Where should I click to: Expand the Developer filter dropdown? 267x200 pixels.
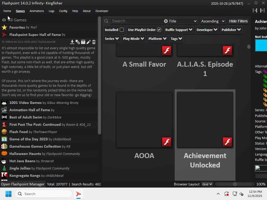coord(207,30)
